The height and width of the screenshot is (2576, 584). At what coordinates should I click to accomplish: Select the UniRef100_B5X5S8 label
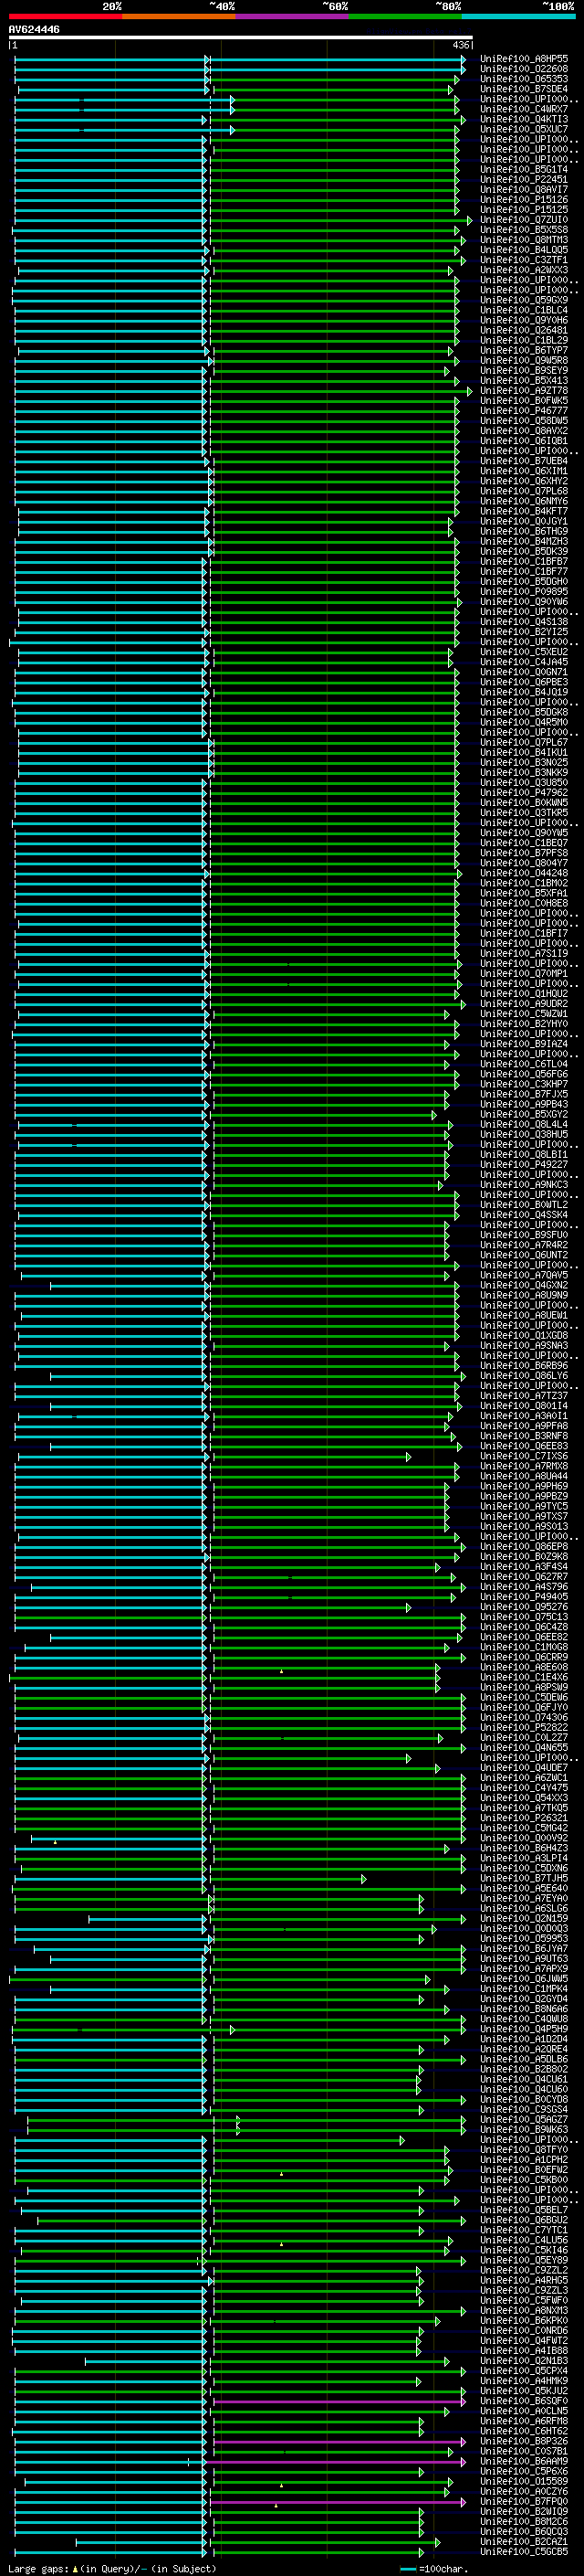coord(524,230)
